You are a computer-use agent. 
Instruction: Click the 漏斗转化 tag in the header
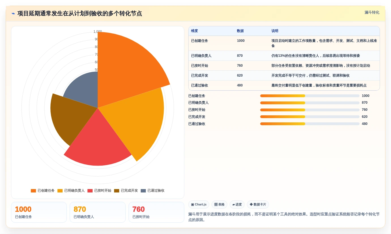pos(372,12)
